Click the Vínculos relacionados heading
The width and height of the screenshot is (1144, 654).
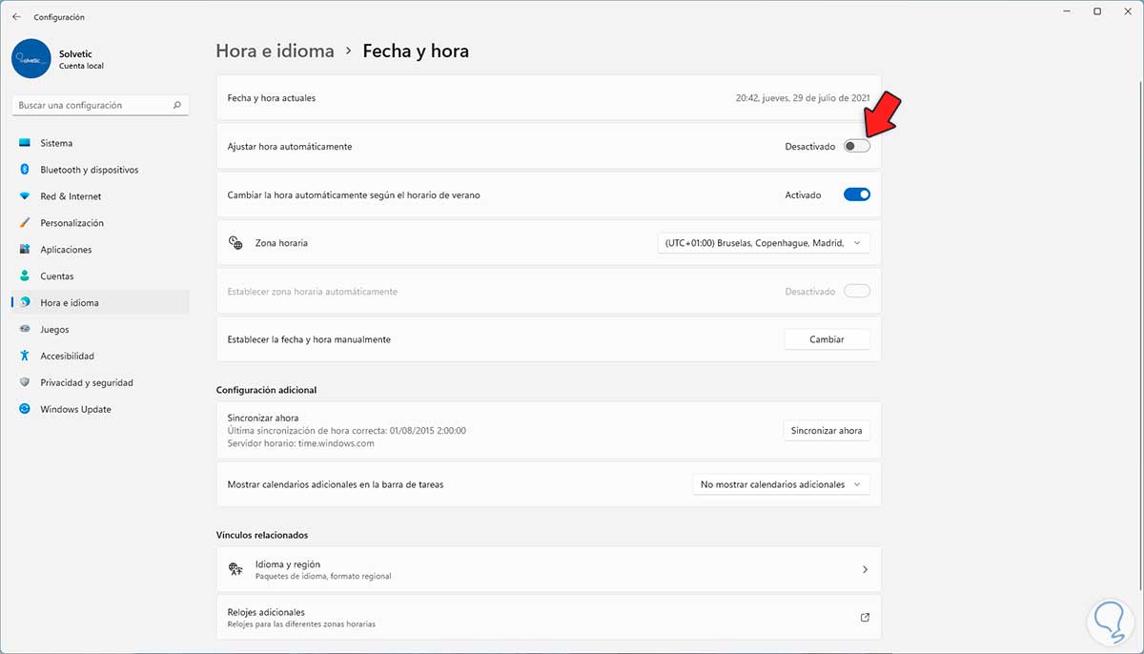[262, 535]
